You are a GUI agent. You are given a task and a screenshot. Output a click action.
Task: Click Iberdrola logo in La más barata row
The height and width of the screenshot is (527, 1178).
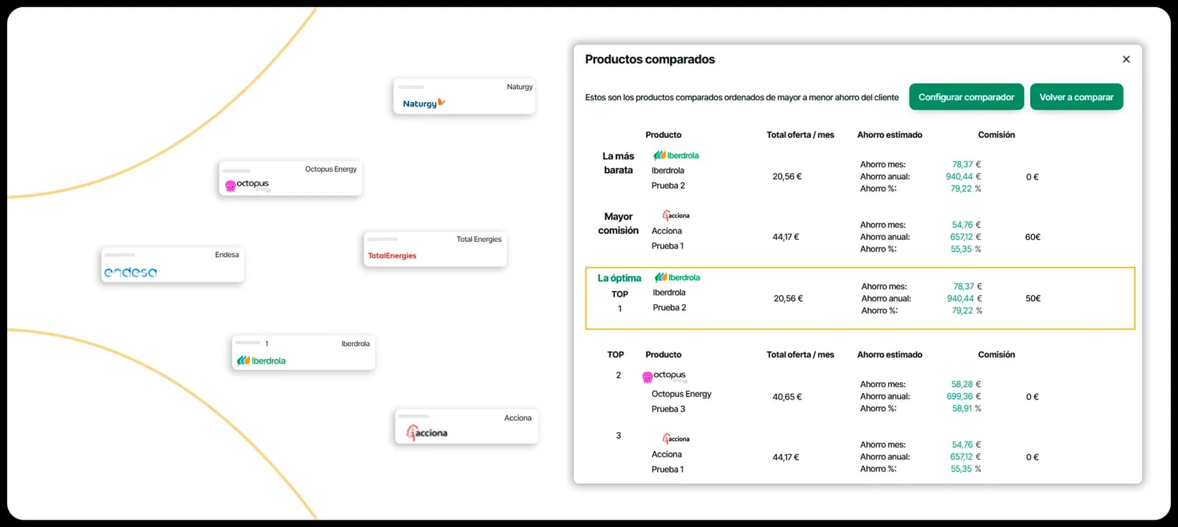point(676,156)
